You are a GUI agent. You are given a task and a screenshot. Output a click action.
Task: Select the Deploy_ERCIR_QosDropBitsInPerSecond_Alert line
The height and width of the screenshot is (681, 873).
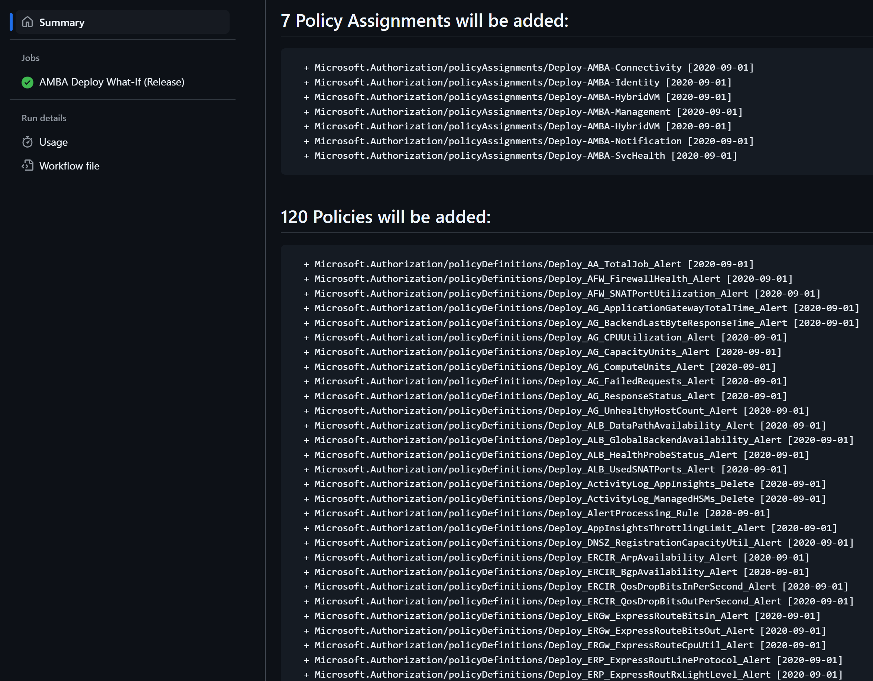[x=576, y=587]
